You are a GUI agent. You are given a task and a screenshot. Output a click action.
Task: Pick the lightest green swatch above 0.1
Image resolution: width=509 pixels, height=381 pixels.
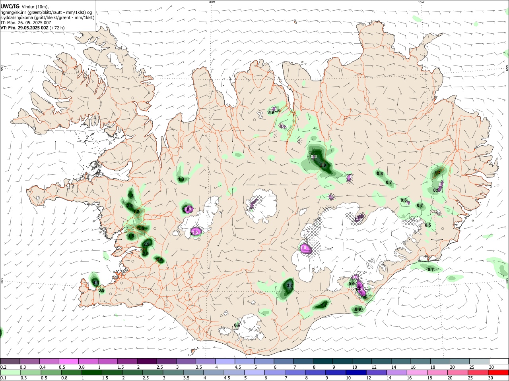[10, 373]
